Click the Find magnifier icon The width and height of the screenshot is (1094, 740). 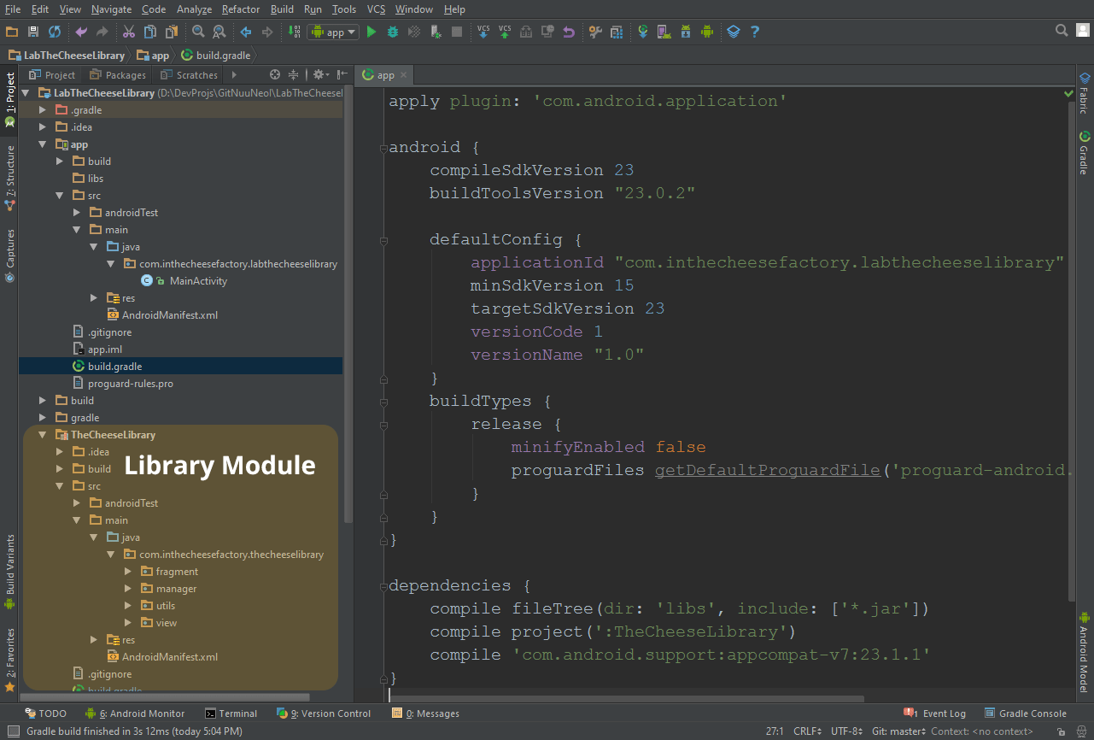198,32
